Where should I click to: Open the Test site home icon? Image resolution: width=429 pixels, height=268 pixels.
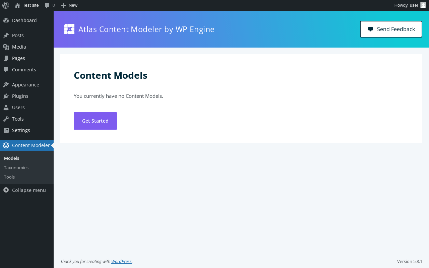pyautogui.click(x=17, y=5)
